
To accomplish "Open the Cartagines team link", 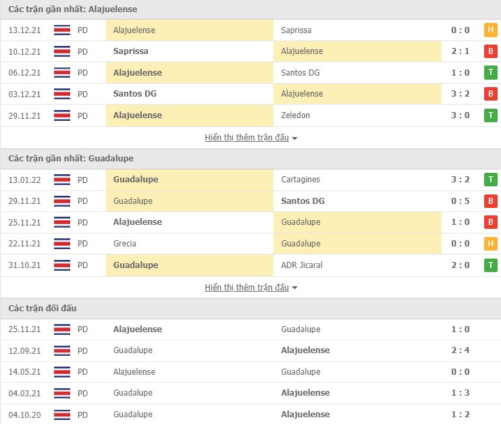I will 300,180.
